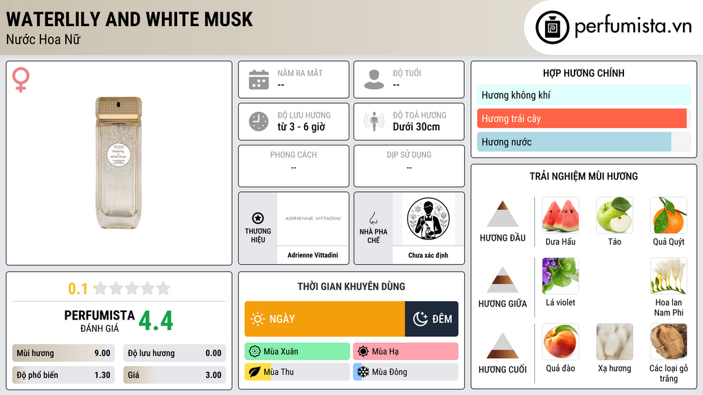This screenshot has height=395, width=703.
Task: Click the five-star rating row
Action: tap(132, 288)
